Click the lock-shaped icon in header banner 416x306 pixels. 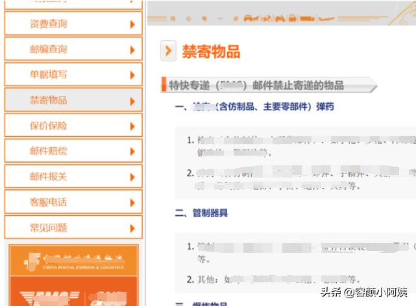(292, 18)
